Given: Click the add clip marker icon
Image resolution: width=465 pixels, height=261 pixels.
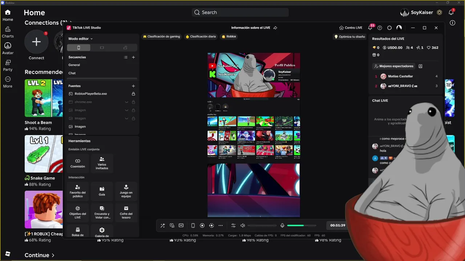Looking at the screenshot, I should tap(181, 225).
